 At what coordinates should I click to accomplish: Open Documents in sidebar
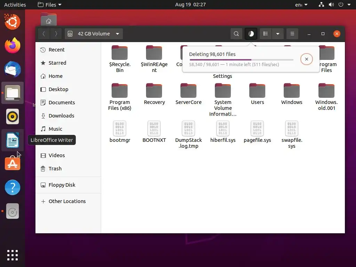68,103
